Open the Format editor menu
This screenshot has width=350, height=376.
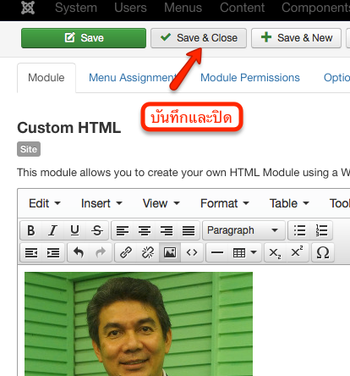coord(225,203)
